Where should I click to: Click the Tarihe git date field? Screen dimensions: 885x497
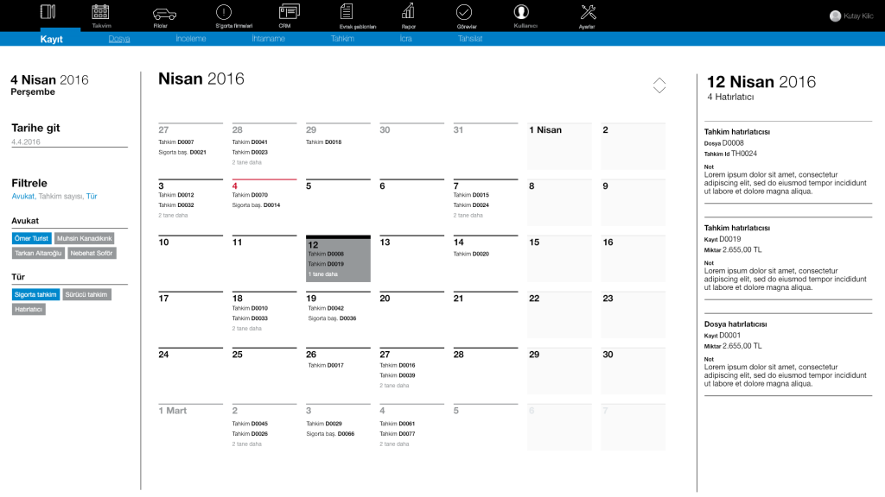(x=69, y=142)
